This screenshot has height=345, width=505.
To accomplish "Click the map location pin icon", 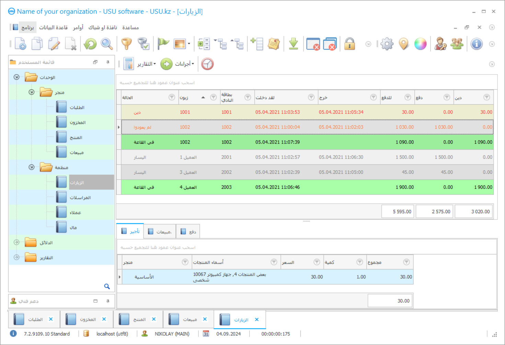I will (x=404, y=44).
